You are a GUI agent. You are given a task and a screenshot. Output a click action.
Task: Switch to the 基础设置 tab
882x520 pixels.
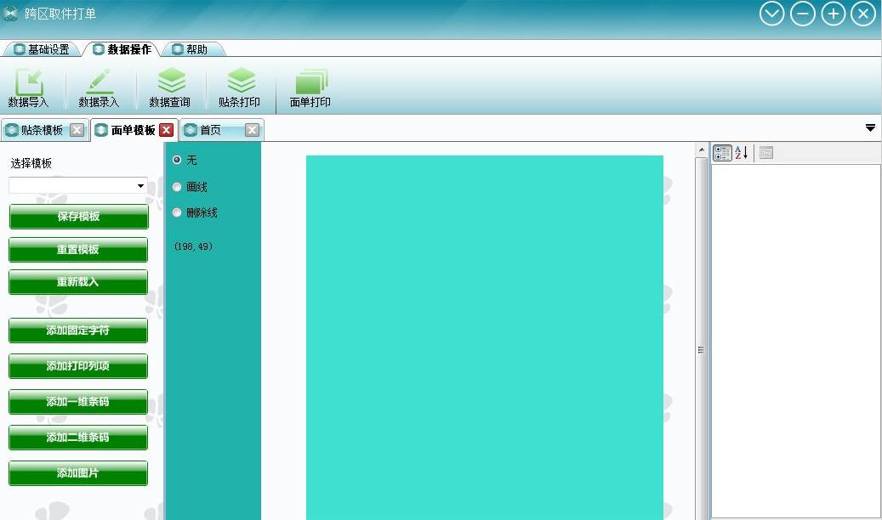pos(42,49)
